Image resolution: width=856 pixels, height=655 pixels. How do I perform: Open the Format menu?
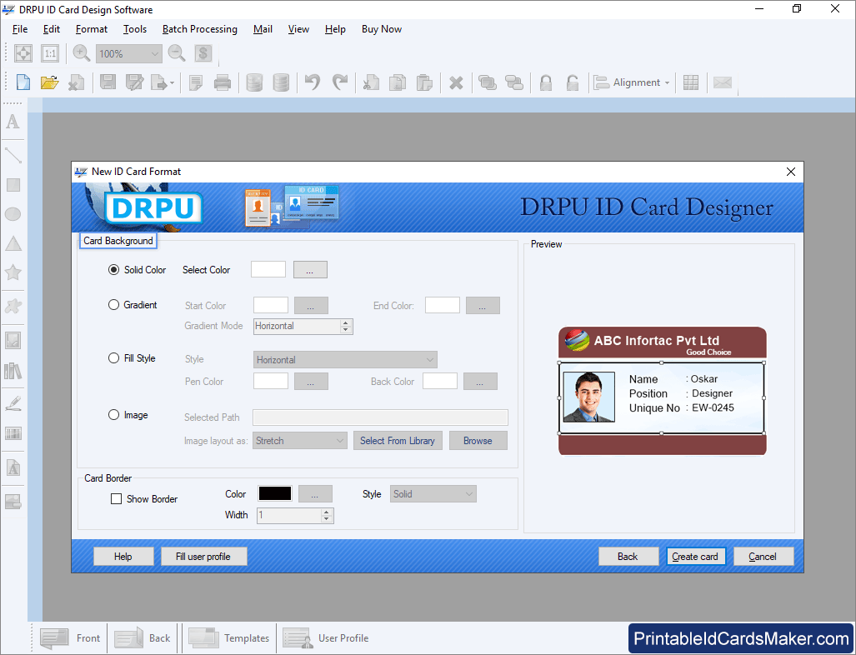click(91, 29)
